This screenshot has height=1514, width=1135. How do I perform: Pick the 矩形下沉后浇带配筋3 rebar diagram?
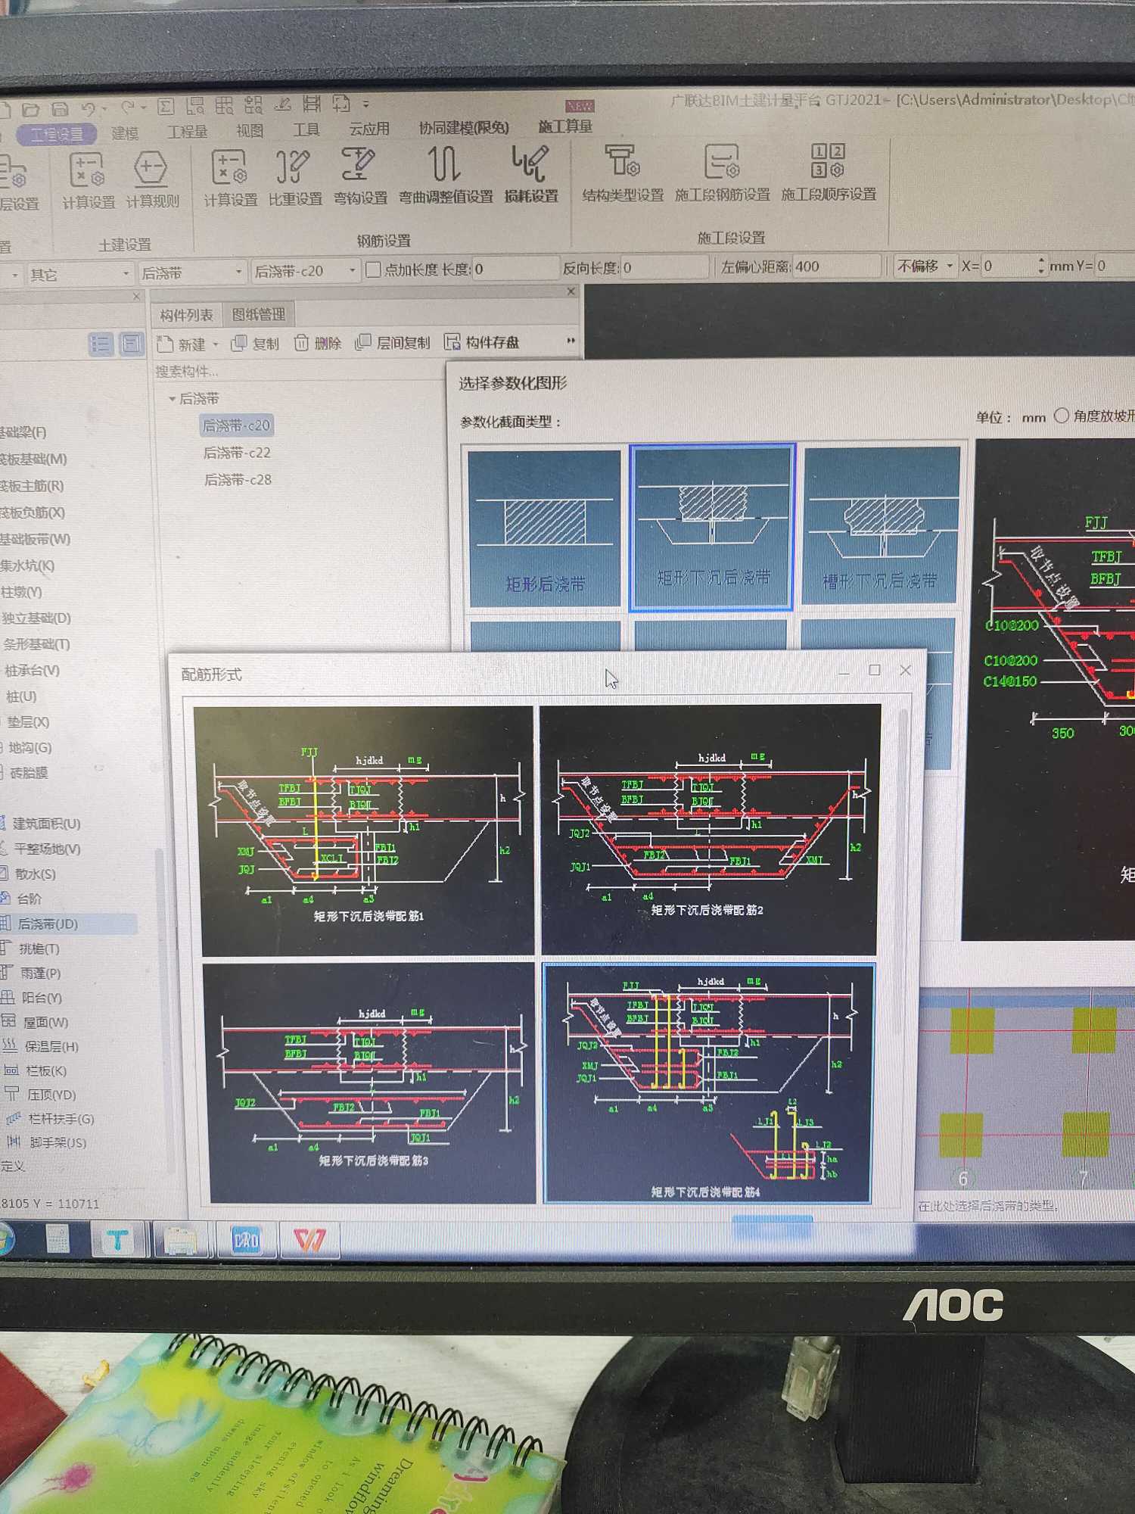[371, 1083]
